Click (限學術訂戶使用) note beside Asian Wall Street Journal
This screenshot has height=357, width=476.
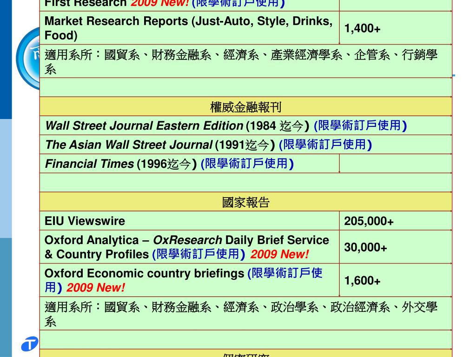coord(325,145)
